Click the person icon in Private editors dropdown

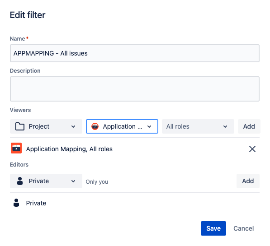pyautogui.click(x=20, y=181)
